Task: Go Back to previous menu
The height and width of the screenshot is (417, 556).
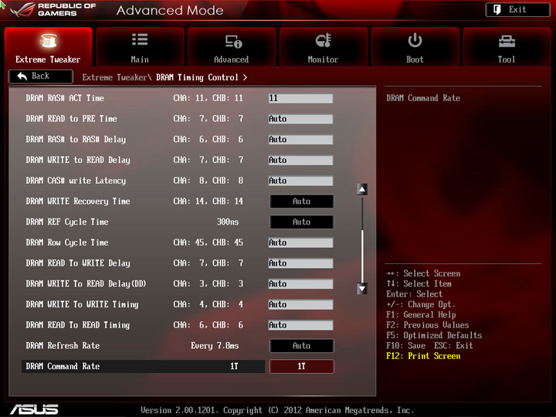Action: coord(41,76)
